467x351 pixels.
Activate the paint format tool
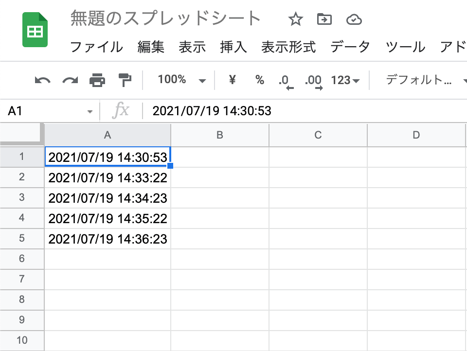coord(125,80)
